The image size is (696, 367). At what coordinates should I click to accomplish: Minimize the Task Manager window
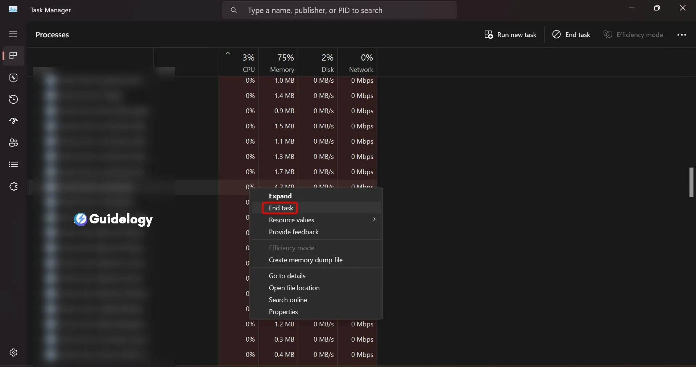point(632,8)
